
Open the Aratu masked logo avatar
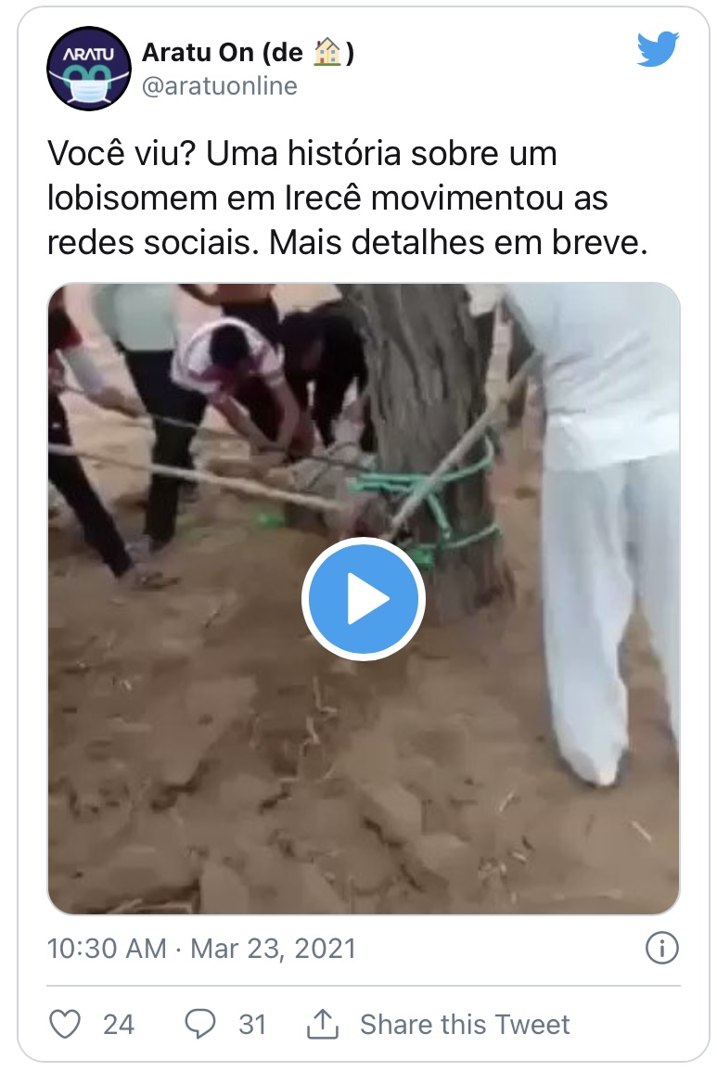click(x=89, y=69)
